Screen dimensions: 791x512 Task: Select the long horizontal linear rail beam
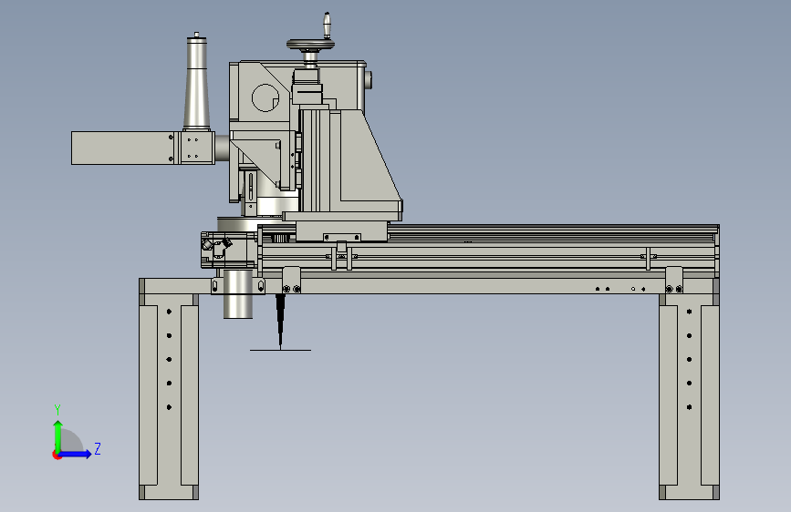[x=488, y=251]
